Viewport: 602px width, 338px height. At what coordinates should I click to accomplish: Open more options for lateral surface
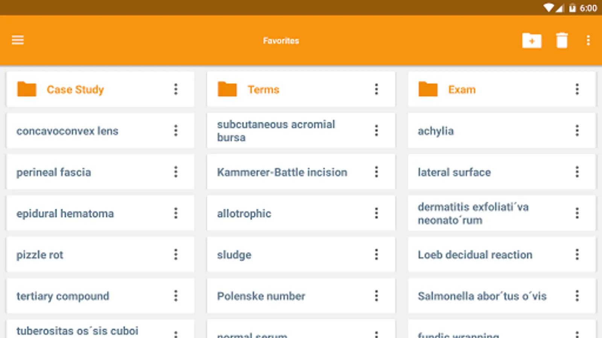[x=577, y=172]
